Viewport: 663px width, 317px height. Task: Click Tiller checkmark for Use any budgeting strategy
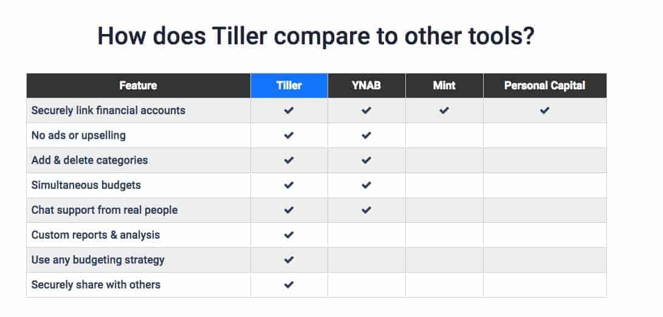point(289,260)
